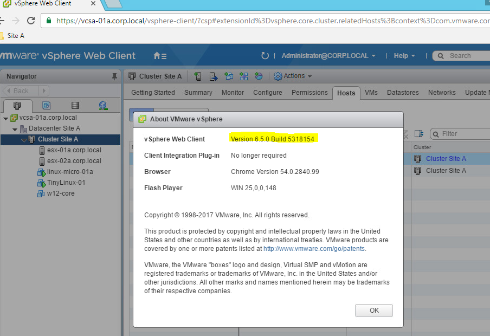Close the vSphere Web Client browser tab
The image size is (490, 336).
click(x=93, y=3)
